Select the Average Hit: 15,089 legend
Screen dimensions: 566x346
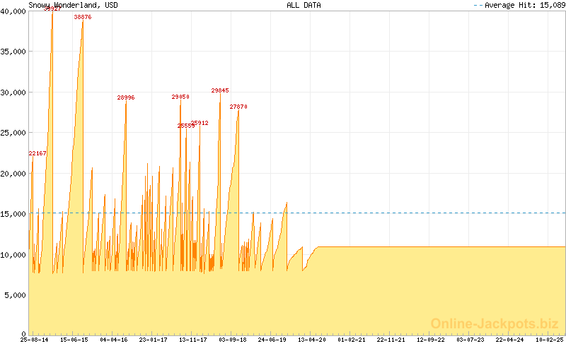518,5
